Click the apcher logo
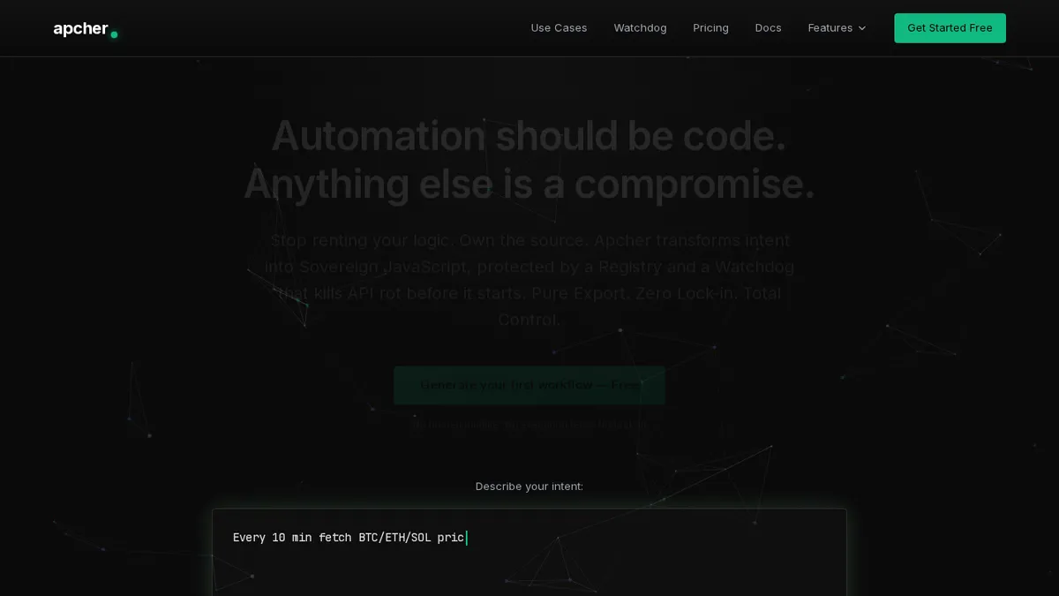This screenshot has width=1059, height=596. coord(80,28)
